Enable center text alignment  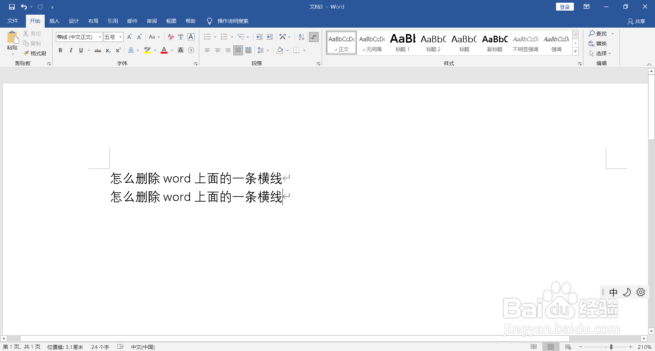pos(217,50)
